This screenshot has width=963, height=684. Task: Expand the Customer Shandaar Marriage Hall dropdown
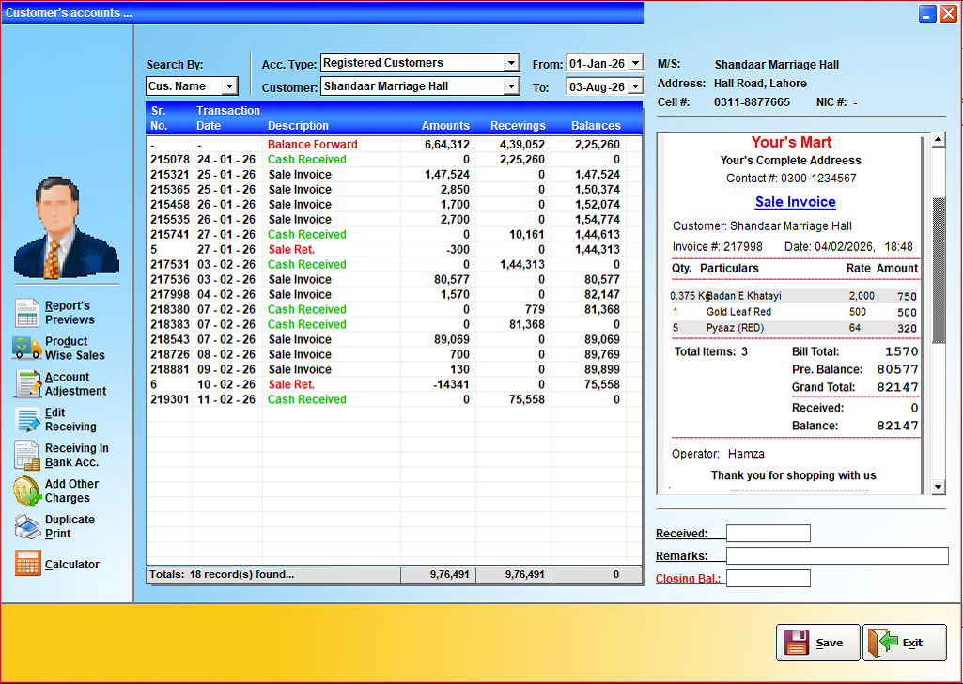click(x=511, y=86)
